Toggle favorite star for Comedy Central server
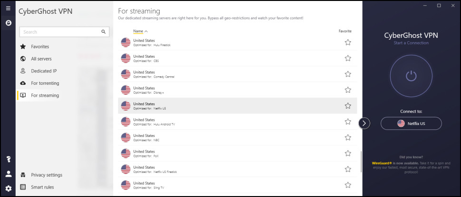 (348, 74)
